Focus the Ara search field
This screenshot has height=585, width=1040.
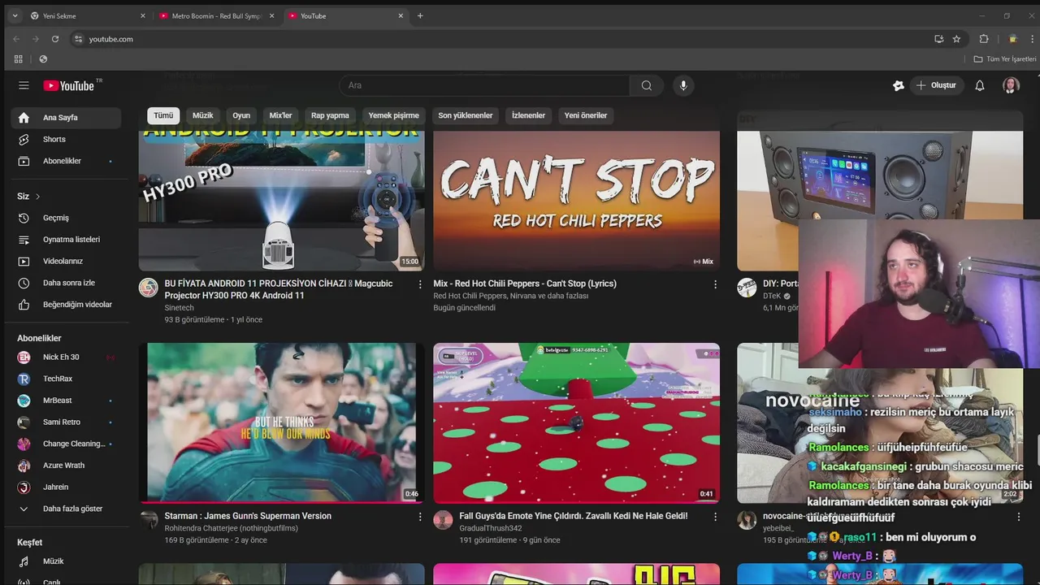click(484, 85)
